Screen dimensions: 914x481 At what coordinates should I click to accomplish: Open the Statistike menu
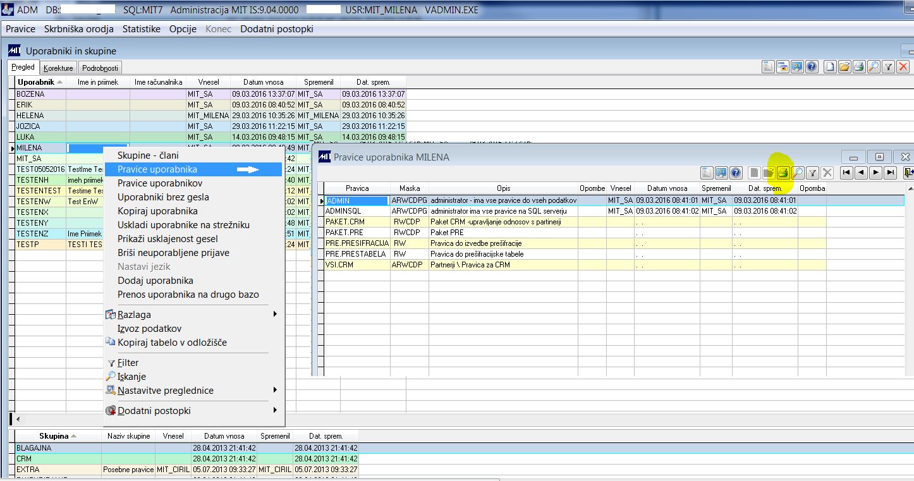point(142,29)
